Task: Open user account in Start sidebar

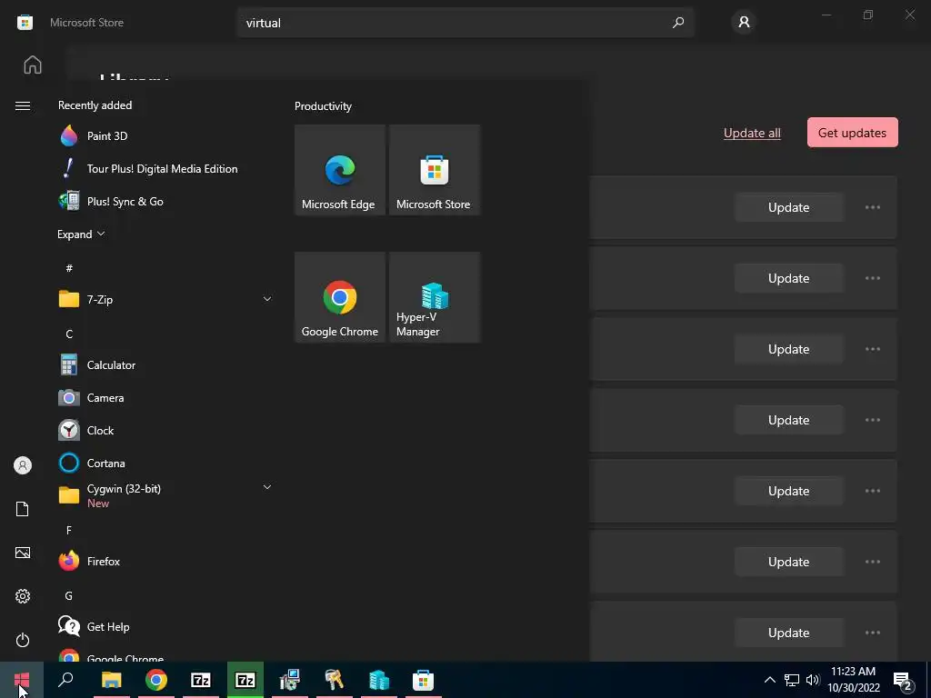Action: [23, 465]
